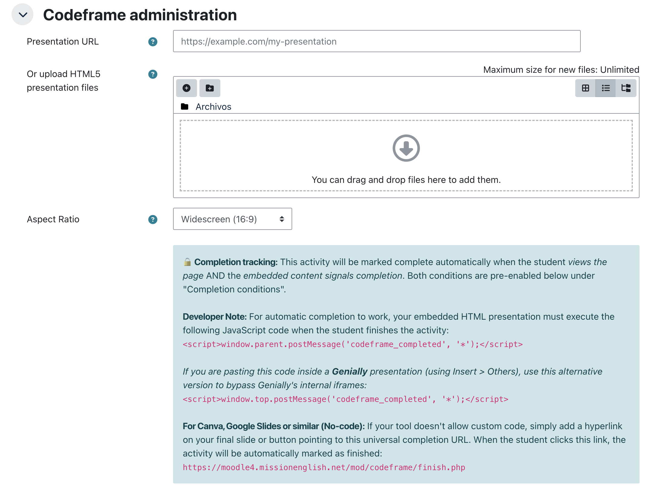Click the lock icon near Completion tracking
Image resolution: width=648 pixels, height=495 pixels.
187,262
